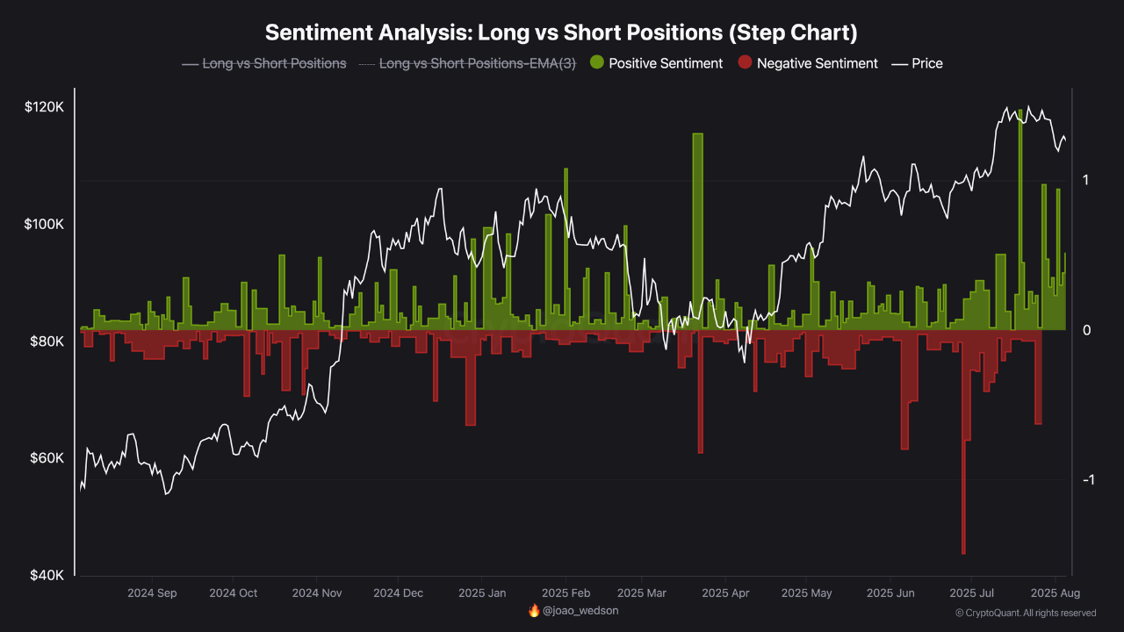Viewport: 1124px width, 632px height.
Task: Click the $80K price axis label
Action: (x=47, y=341)
